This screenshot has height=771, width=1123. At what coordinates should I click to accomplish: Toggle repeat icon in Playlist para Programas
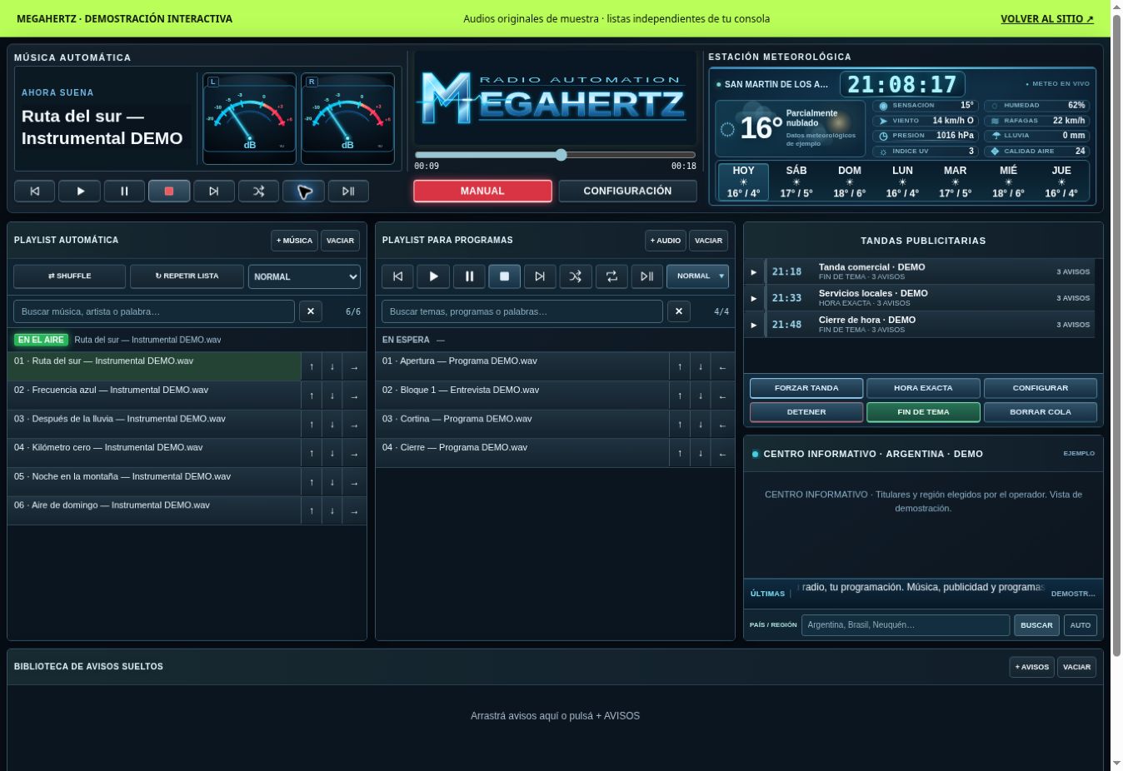pos(611,276)
